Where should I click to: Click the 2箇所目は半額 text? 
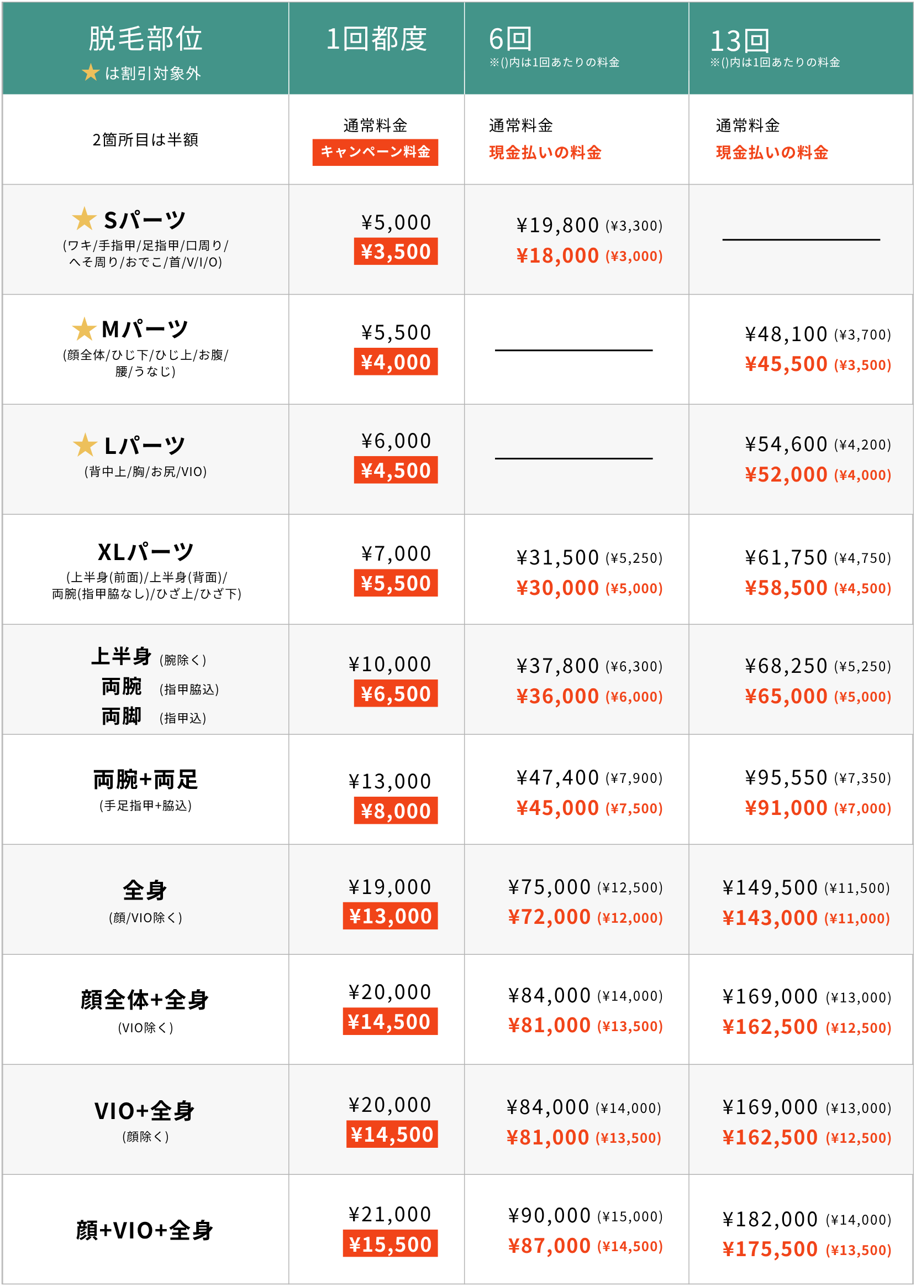[145, 139]
